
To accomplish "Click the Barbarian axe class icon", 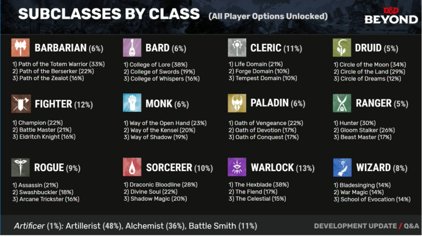I will (21, 48).
